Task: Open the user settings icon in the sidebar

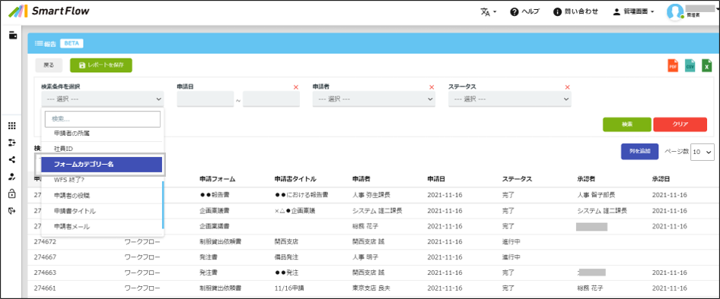Action: click(x=12, y=177)
